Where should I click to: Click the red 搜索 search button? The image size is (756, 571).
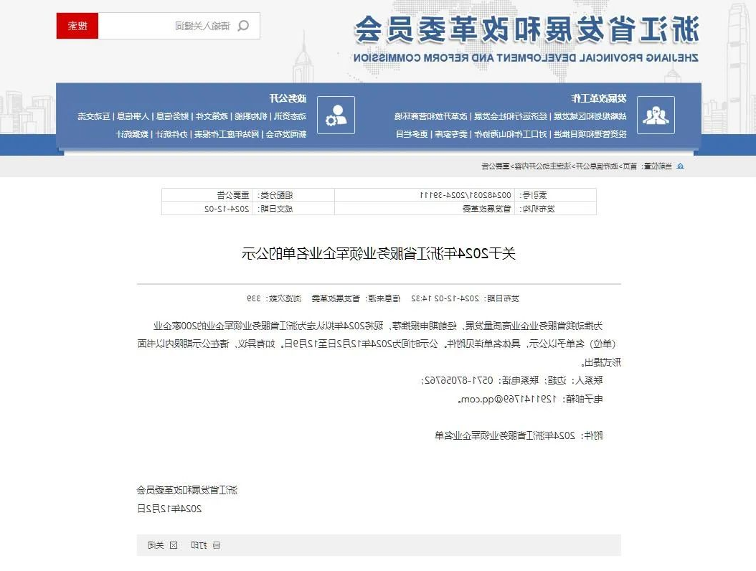(x=77, y=26)
